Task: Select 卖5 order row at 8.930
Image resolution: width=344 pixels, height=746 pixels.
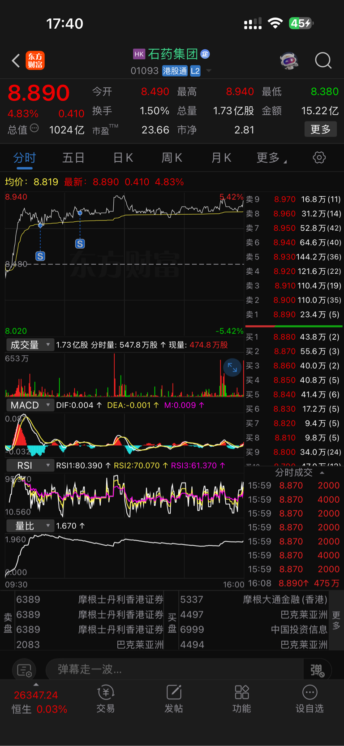Action: (x=293, y=257)
